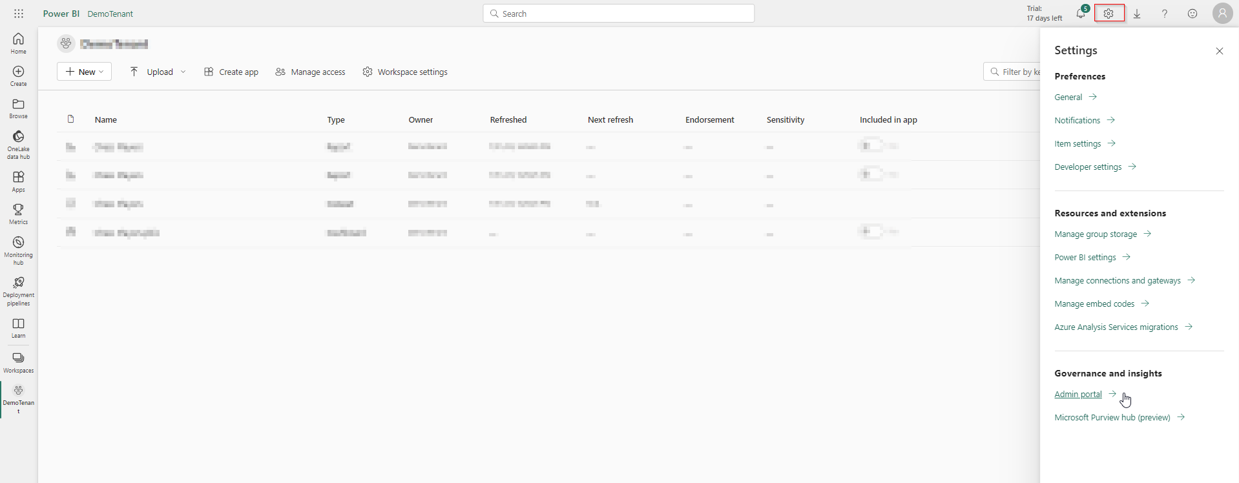Go to Metrics in left navigation
1239x483 pixels.
(x=19, y=214)
